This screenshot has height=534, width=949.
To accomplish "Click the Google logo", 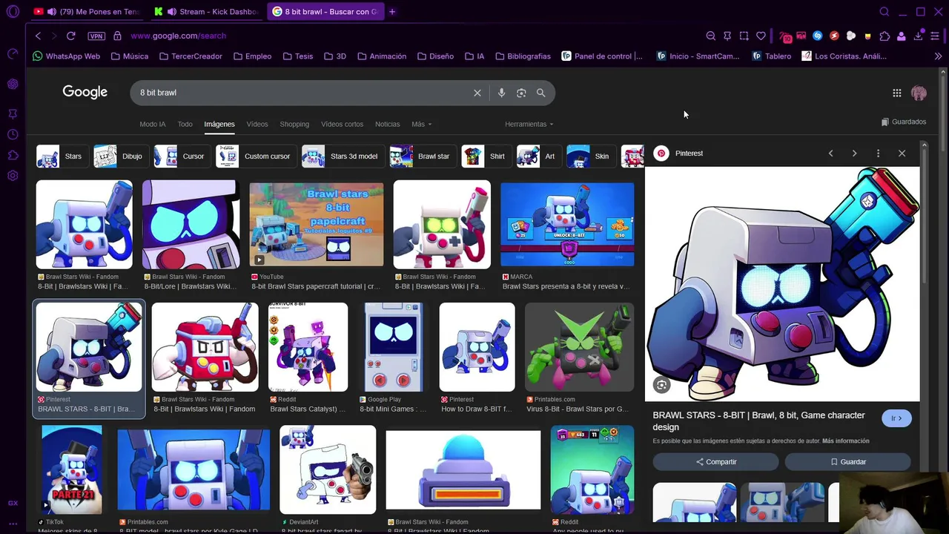I will coord(85,92).
